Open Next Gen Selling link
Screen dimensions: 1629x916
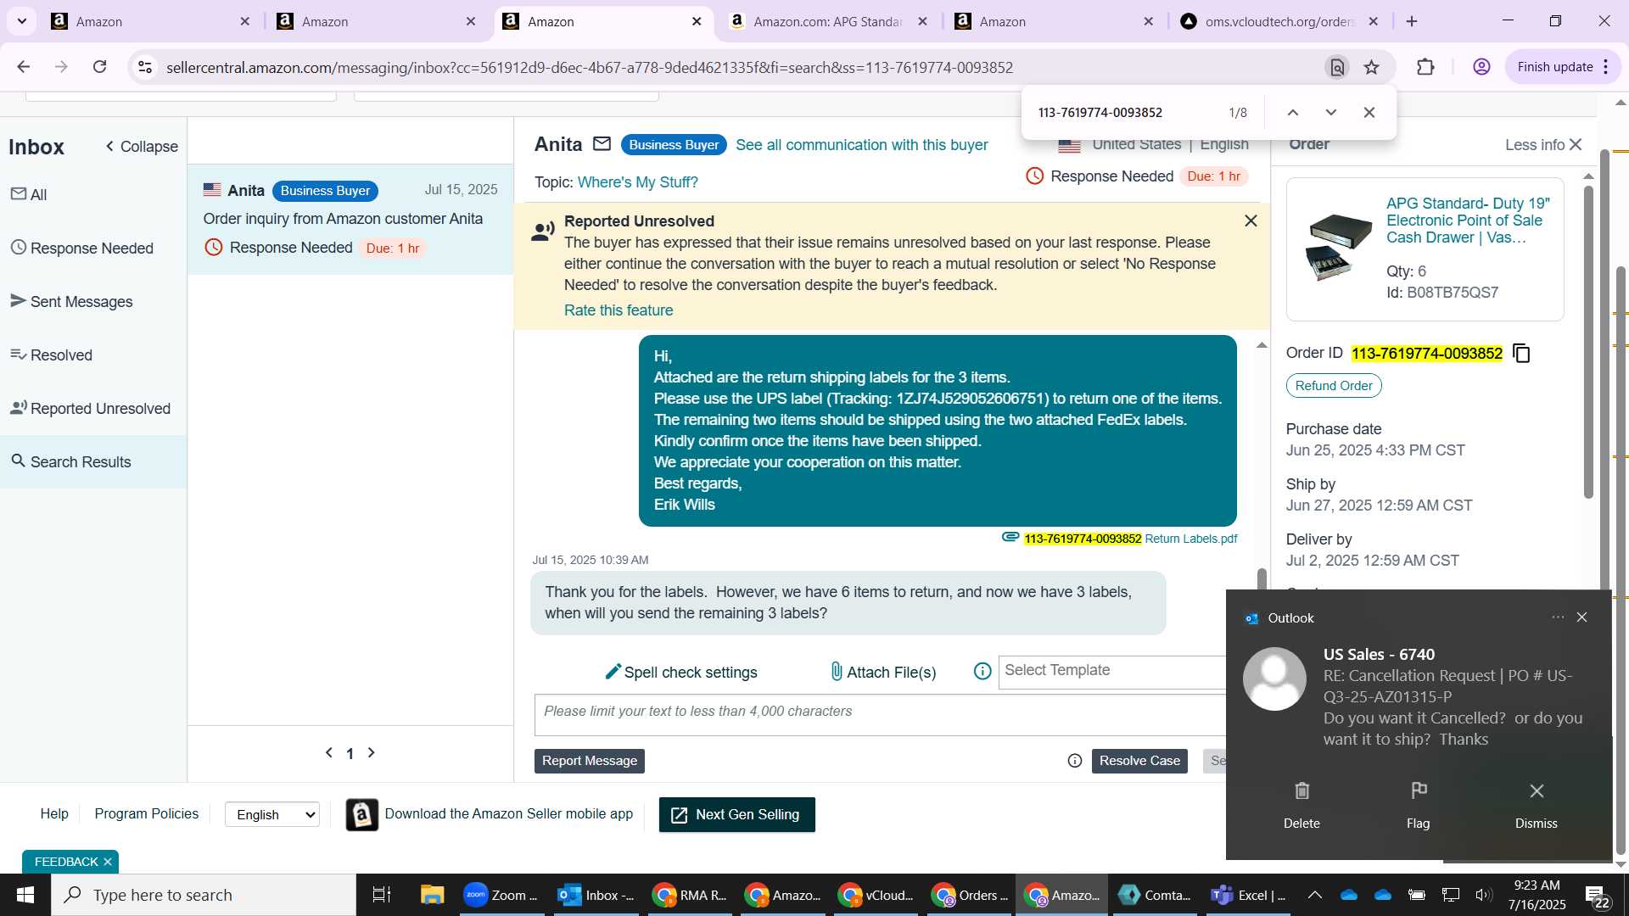pyautogui.click(x=737, y=814)
